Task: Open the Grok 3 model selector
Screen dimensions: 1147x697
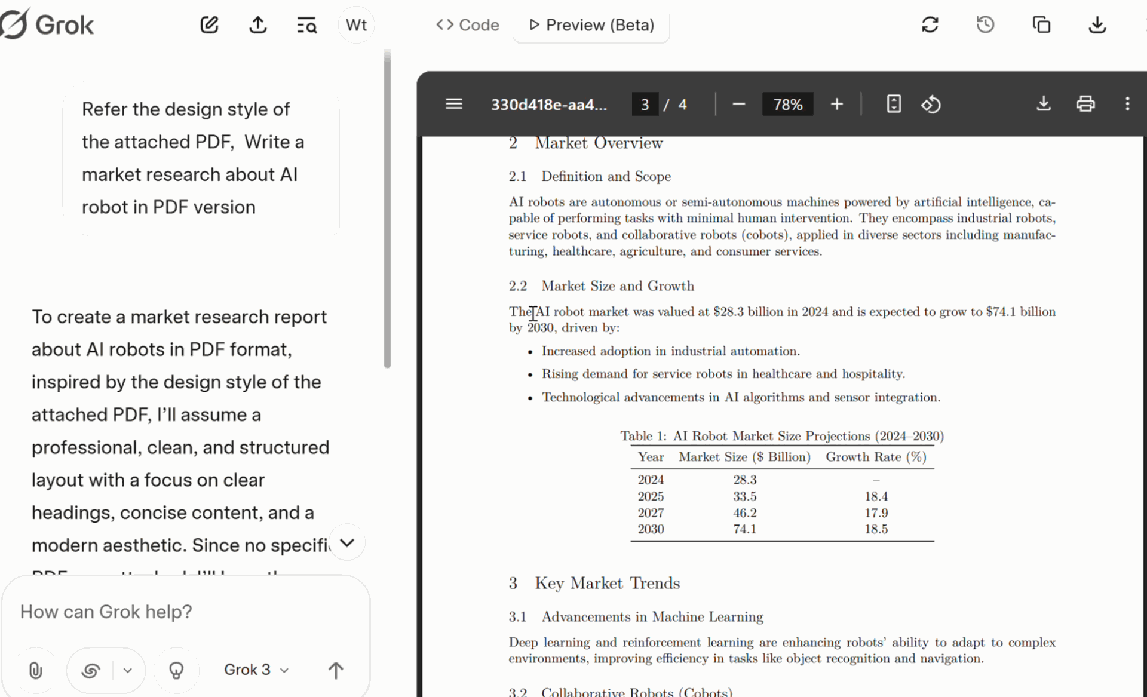Action: tap(256, 670)
